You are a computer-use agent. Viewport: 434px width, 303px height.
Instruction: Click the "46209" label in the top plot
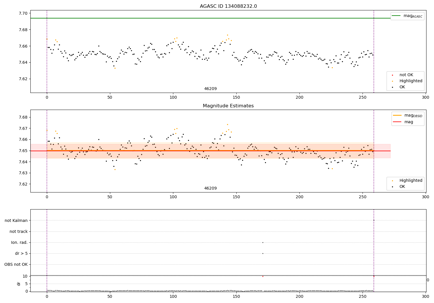pos(210,89)
